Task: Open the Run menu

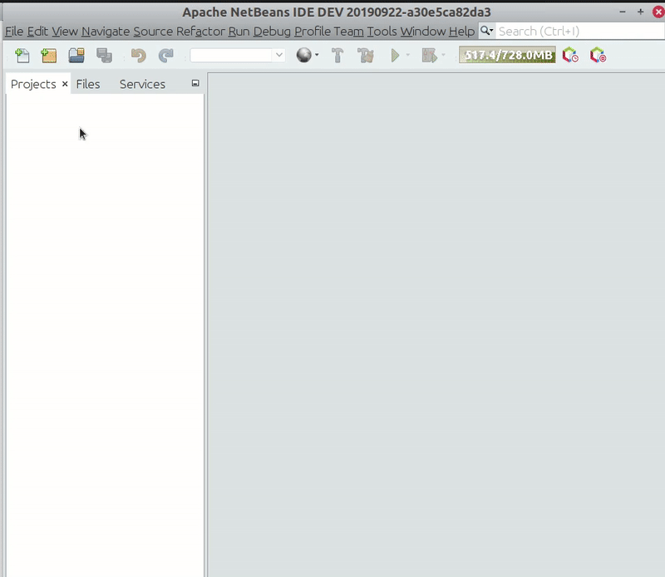Action: [239, 32]
